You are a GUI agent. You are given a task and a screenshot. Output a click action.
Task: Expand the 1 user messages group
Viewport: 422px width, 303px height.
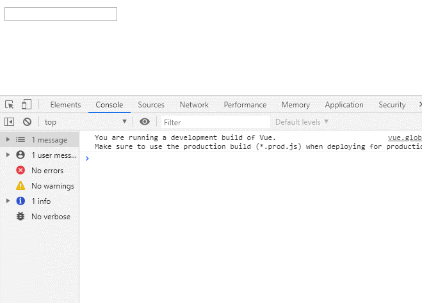[x=8, y=155]
